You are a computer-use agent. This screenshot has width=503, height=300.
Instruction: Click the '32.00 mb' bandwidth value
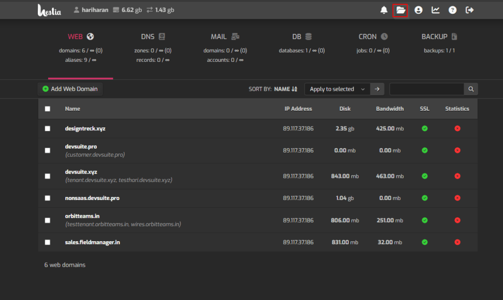(390, 242)
